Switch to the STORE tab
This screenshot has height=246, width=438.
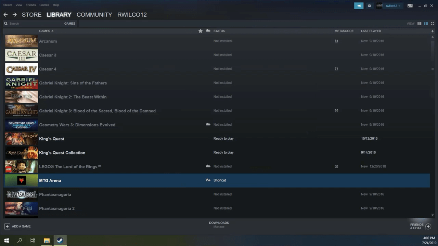click(31, 15)
